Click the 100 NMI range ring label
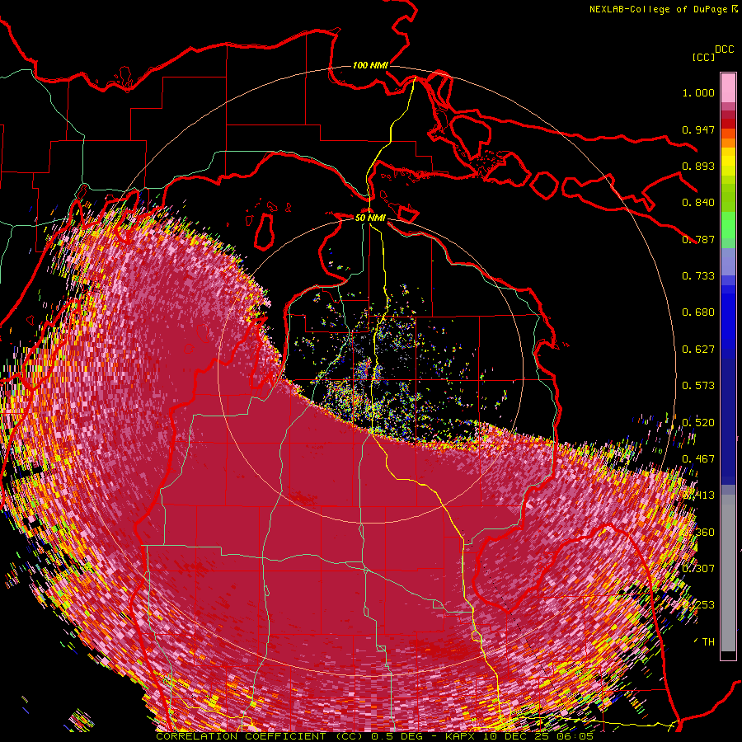 (370, 65)
